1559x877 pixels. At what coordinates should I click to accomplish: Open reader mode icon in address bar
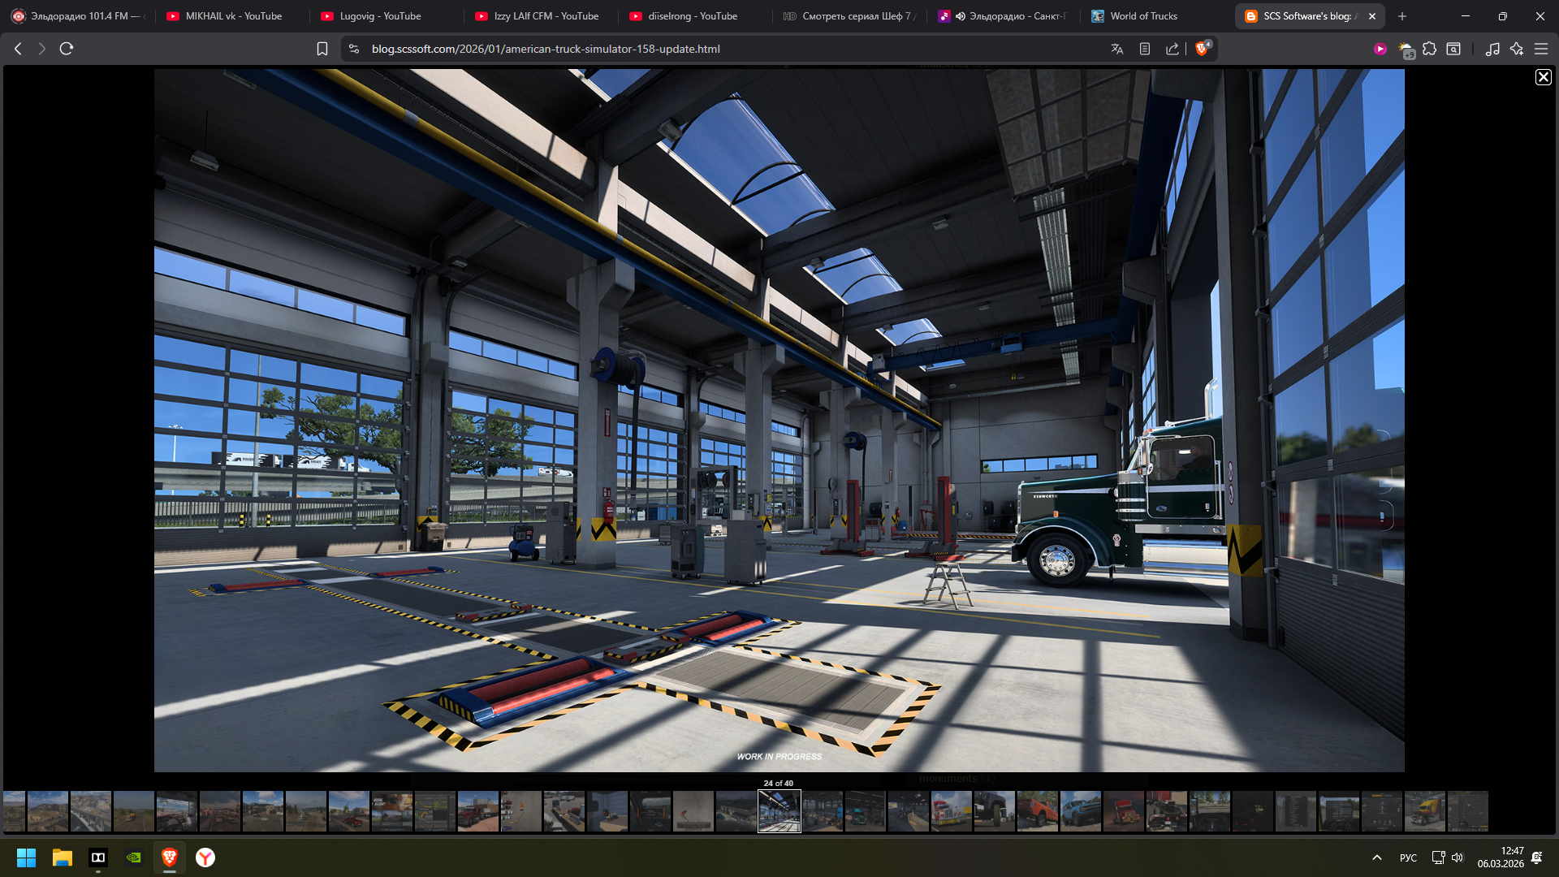click(x=1145, y=49)
